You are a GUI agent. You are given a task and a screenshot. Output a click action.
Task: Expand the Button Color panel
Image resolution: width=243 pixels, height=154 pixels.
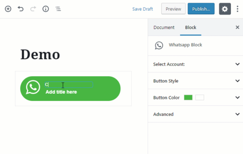coord(237,97)
